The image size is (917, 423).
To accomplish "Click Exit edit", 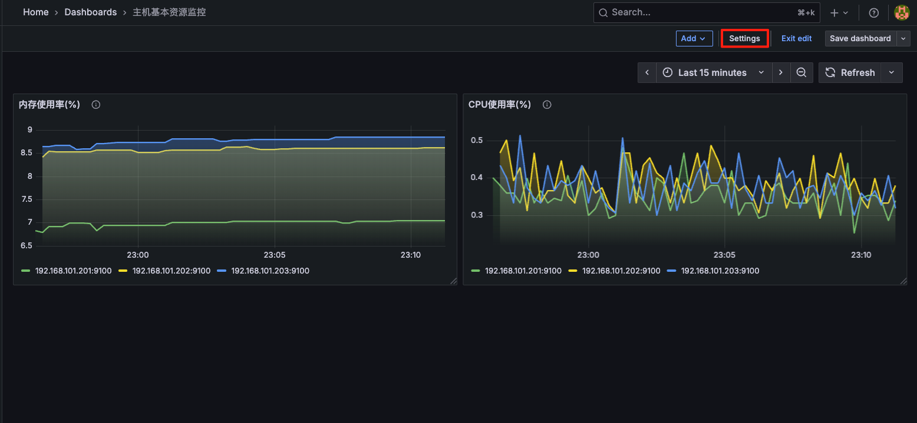I will (796, 38).
